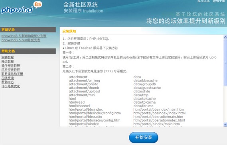Click the 更新记录 section header
This screenshot has height=145, width=227.
coord(28,29)
